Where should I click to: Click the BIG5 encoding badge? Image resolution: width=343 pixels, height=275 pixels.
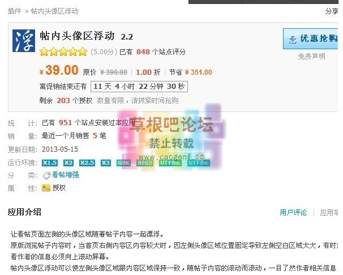145,163
